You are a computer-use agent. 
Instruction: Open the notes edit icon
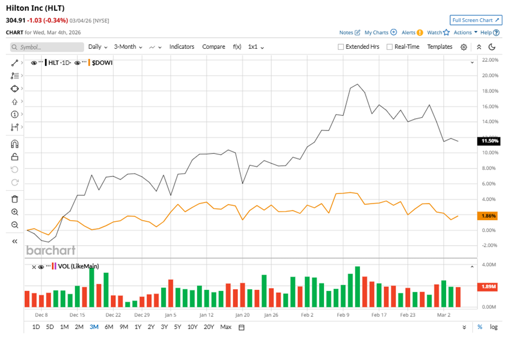[x=358, y=33]
